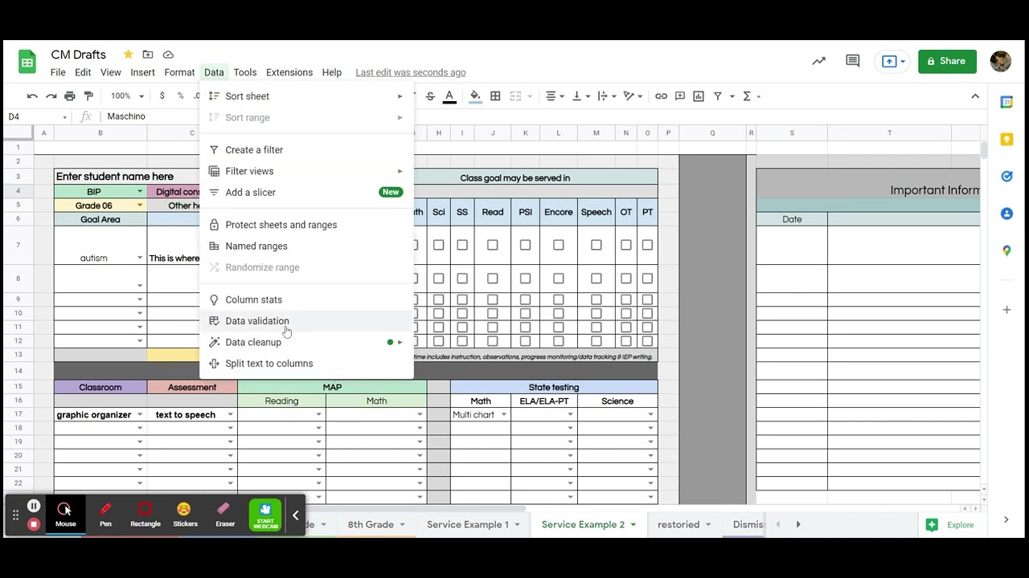Star the CM Drafts document
Screen dimensions: 1029x578
(128, 55)
